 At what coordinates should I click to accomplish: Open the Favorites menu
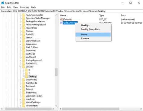point(24,7)
